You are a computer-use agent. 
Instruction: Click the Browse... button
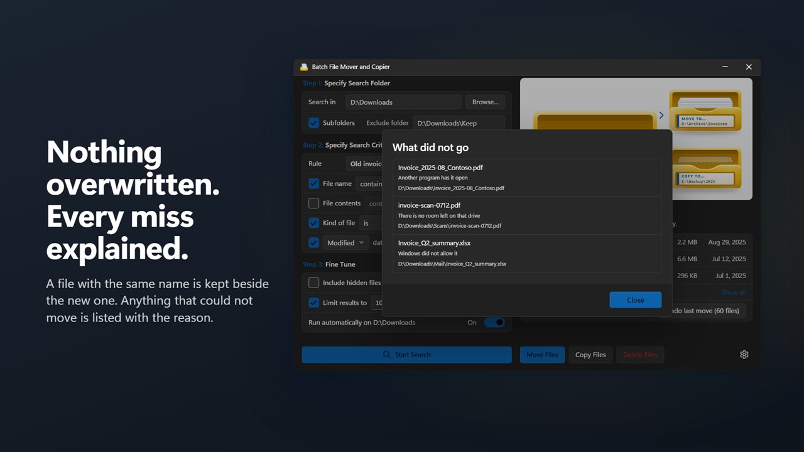[x=485, y=102]
